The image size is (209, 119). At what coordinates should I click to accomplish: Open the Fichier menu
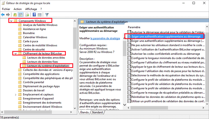coord(6,9)
